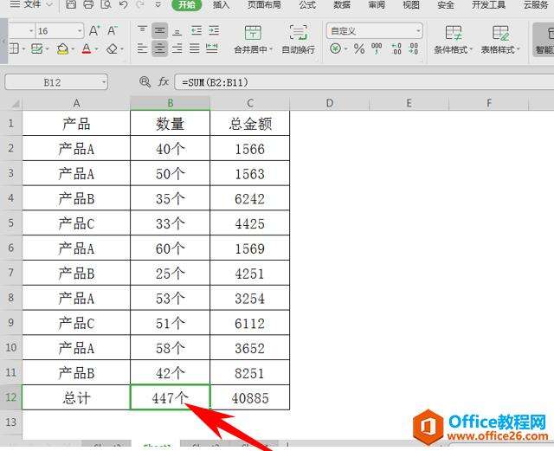The width and height of the screenshot is (554, 451).
Task: Select cell containing 40885
Action: click(x=250, y=397)
